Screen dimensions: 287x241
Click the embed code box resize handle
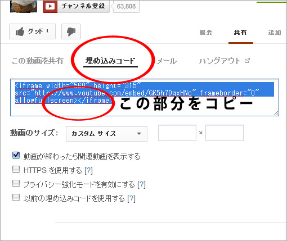276,113
